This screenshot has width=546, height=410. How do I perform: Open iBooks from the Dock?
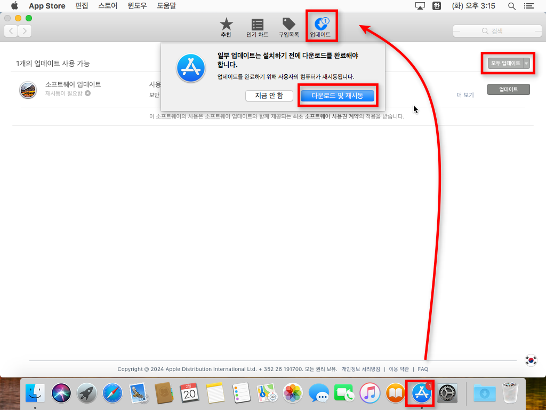[x=396, y=393]
